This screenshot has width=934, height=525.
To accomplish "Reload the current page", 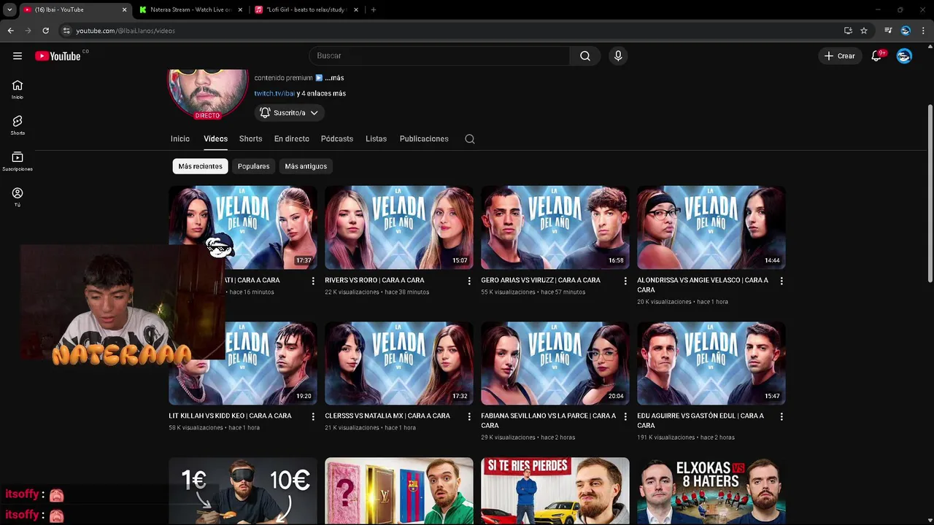I will tap(45, 31).
